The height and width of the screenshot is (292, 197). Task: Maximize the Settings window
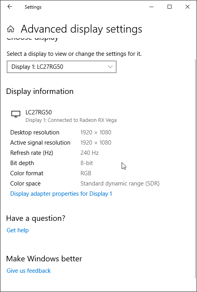point(170,7)
